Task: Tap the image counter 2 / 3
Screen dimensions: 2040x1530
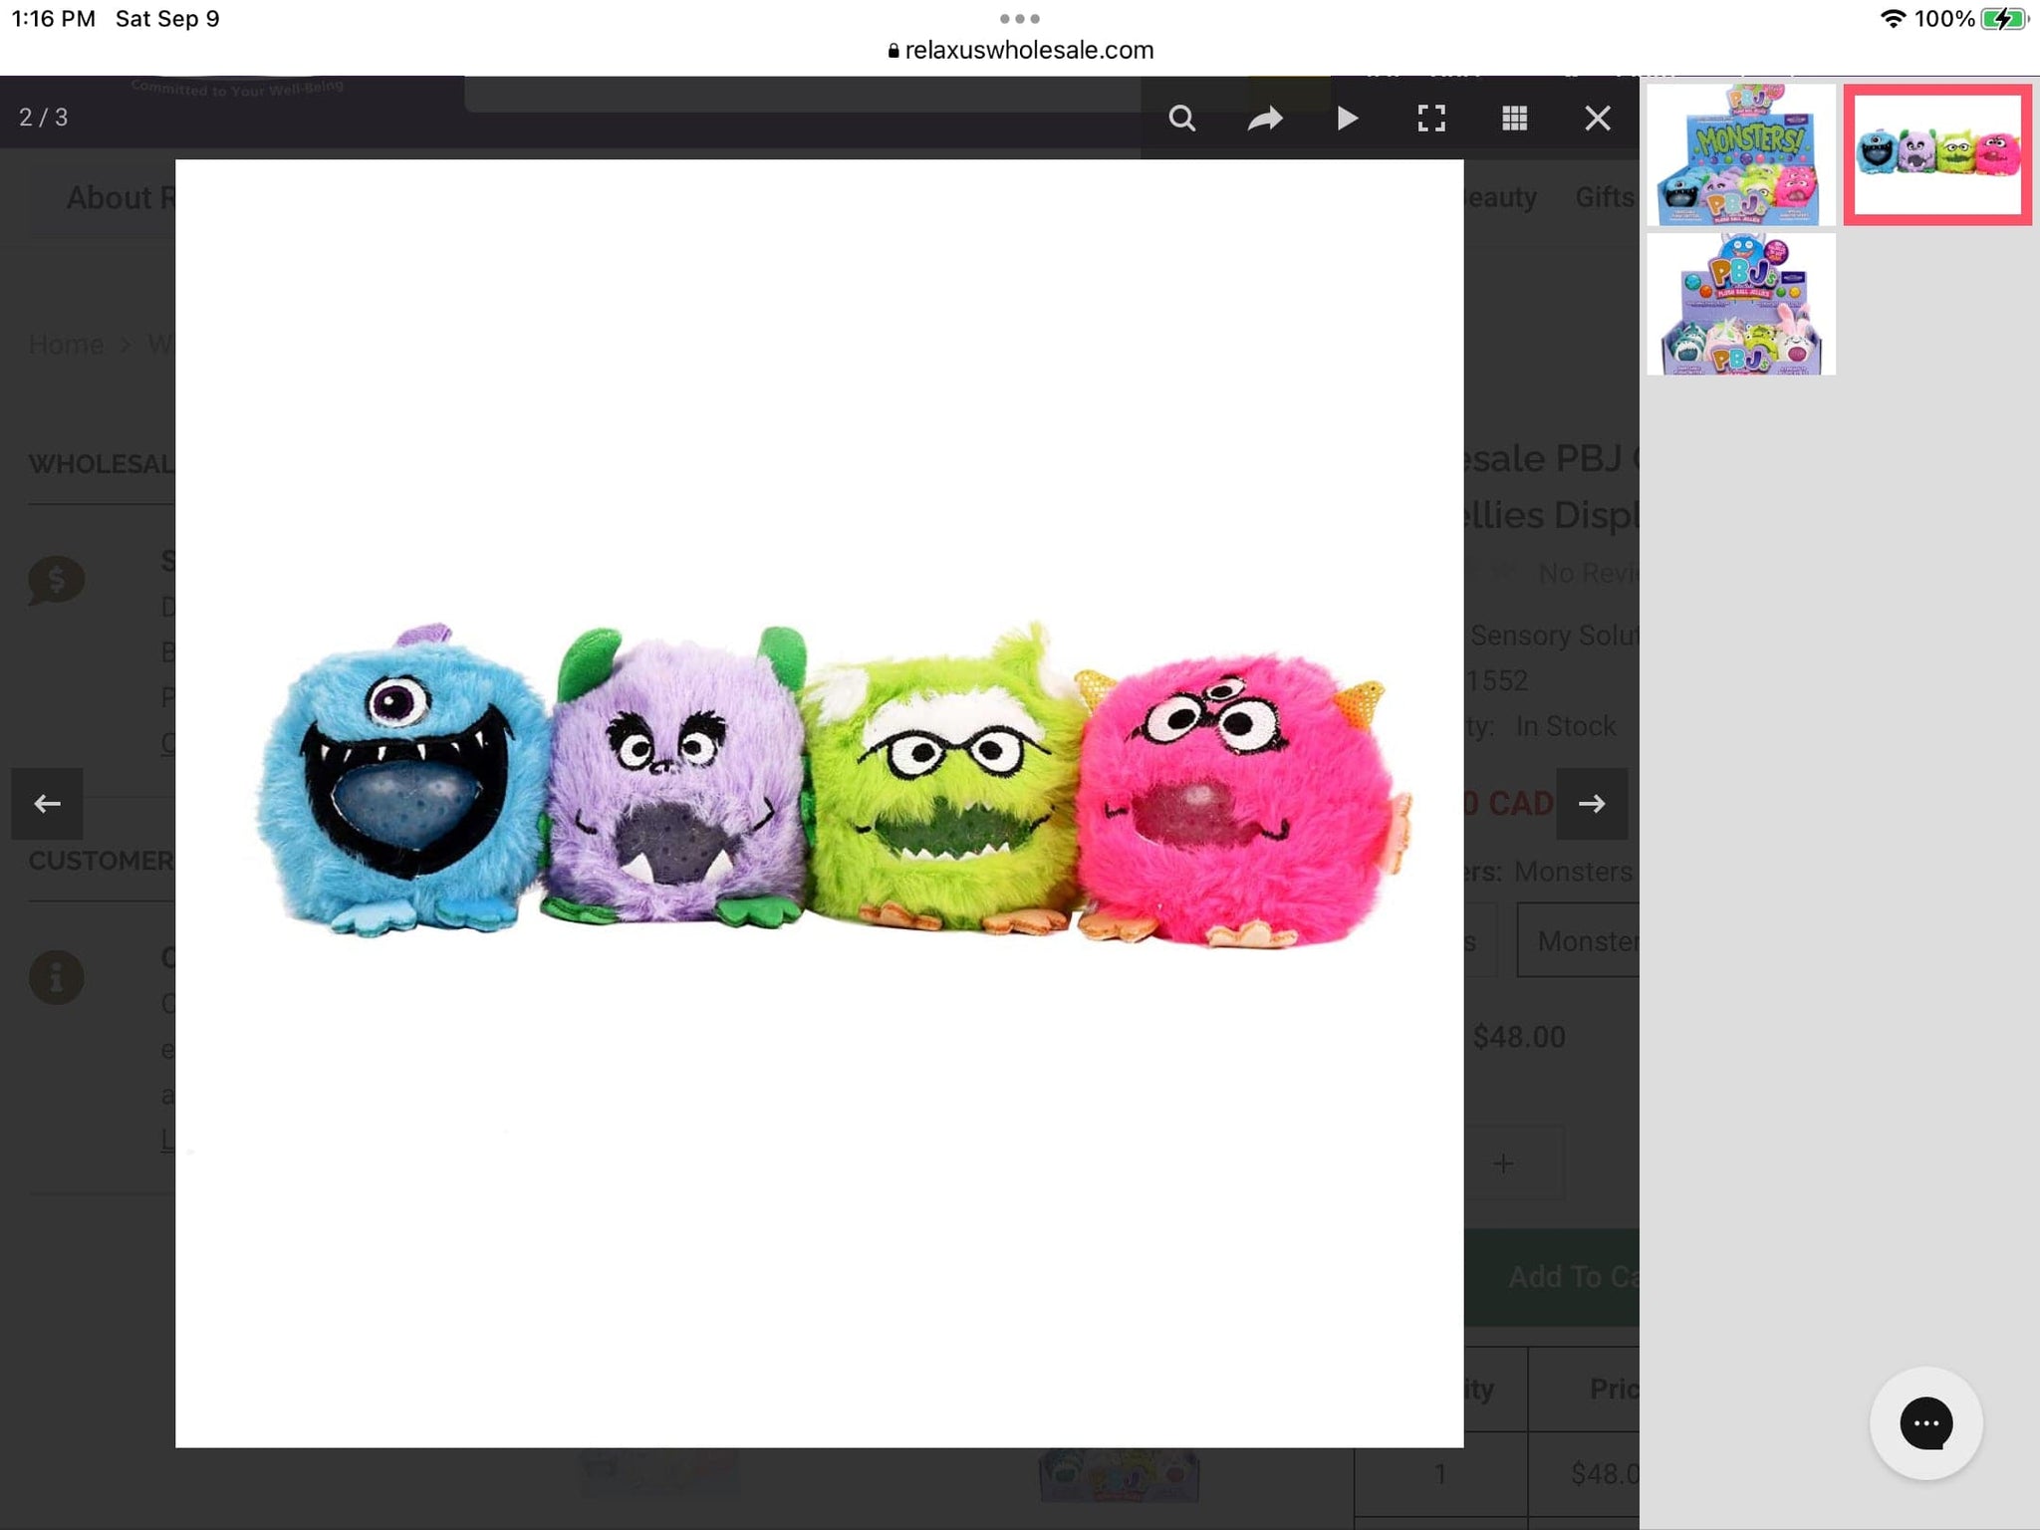Action: [x=44, y=118]
